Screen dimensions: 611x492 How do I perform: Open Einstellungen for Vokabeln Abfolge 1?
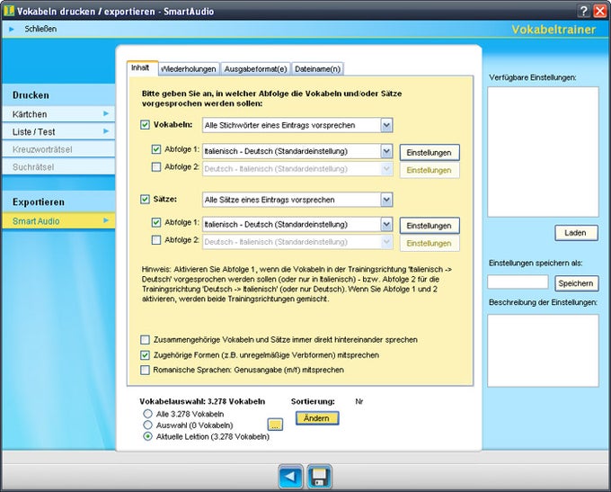coord(429,153)
